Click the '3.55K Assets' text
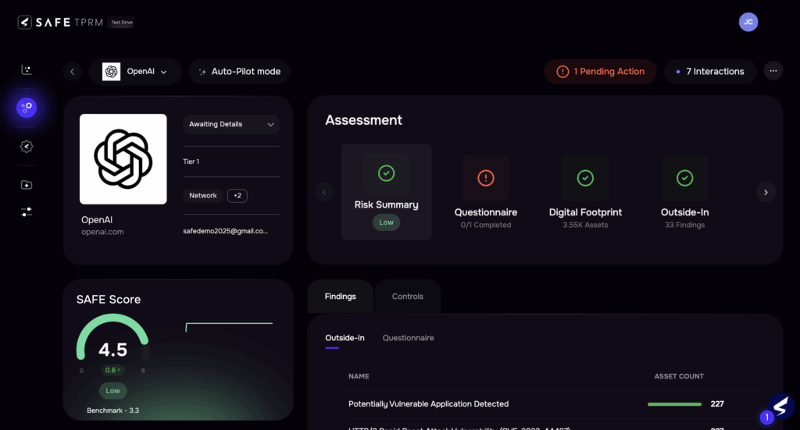Viewport: 800px width, 430px height. (x=585, y=226)
